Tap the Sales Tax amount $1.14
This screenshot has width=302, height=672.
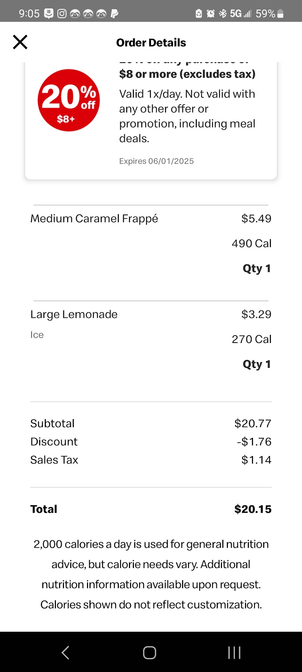(x=256, y=460)
